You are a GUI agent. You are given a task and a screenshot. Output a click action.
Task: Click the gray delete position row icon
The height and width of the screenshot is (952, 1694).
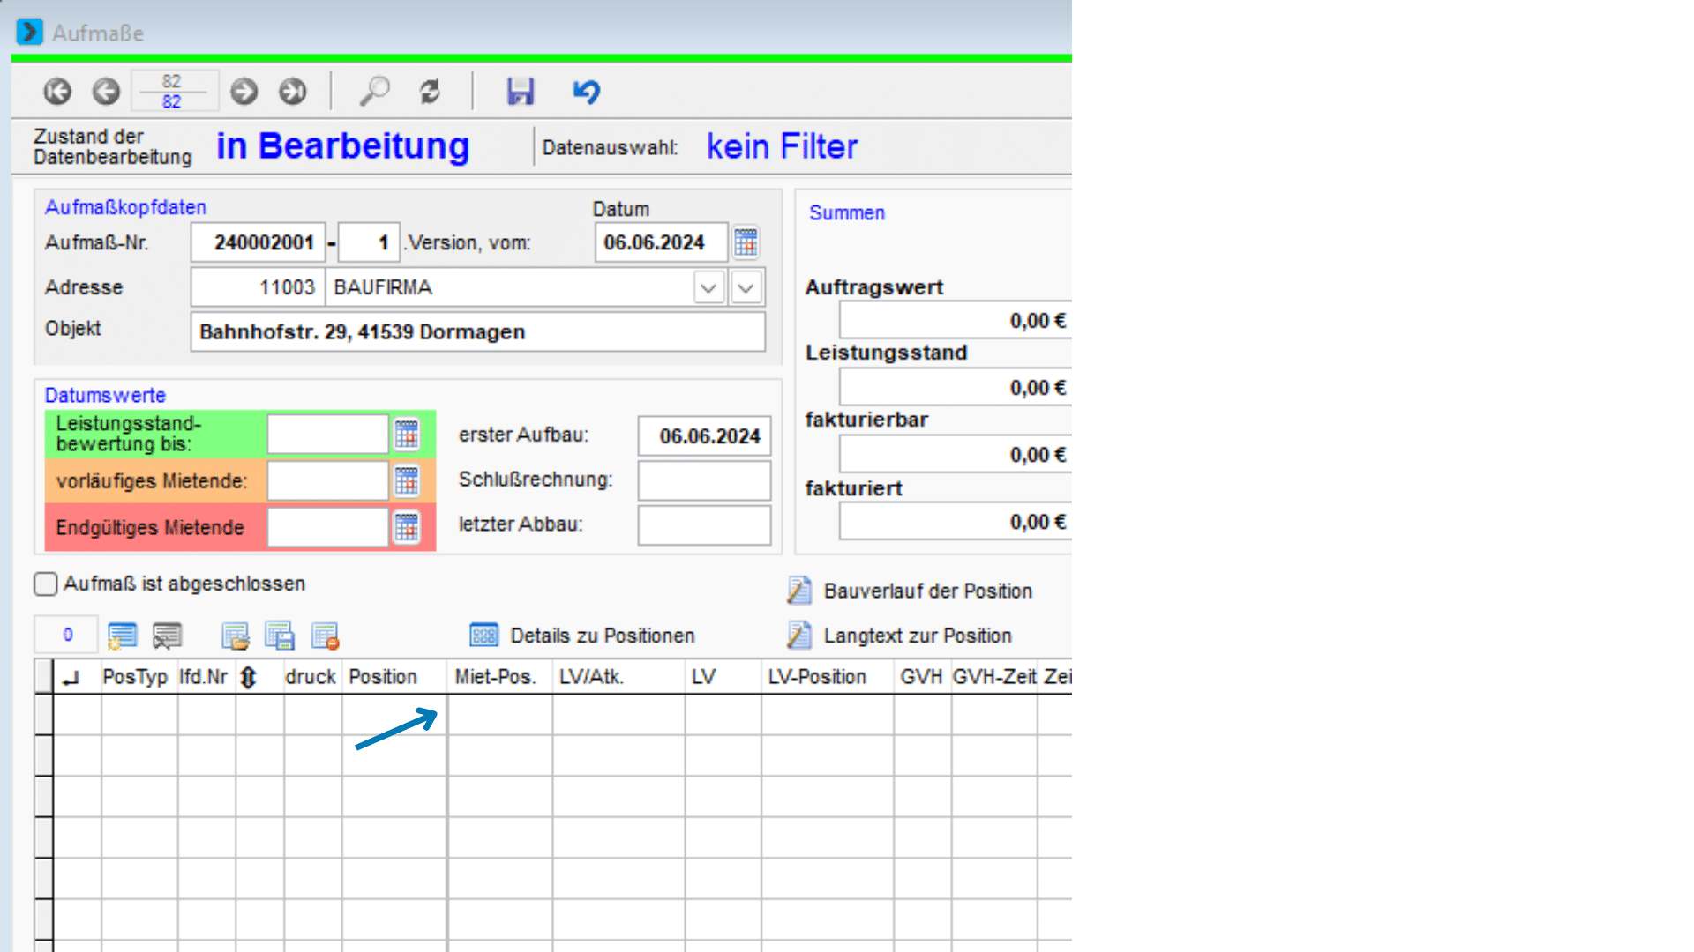pyautogui.click(x=167, y=636)
